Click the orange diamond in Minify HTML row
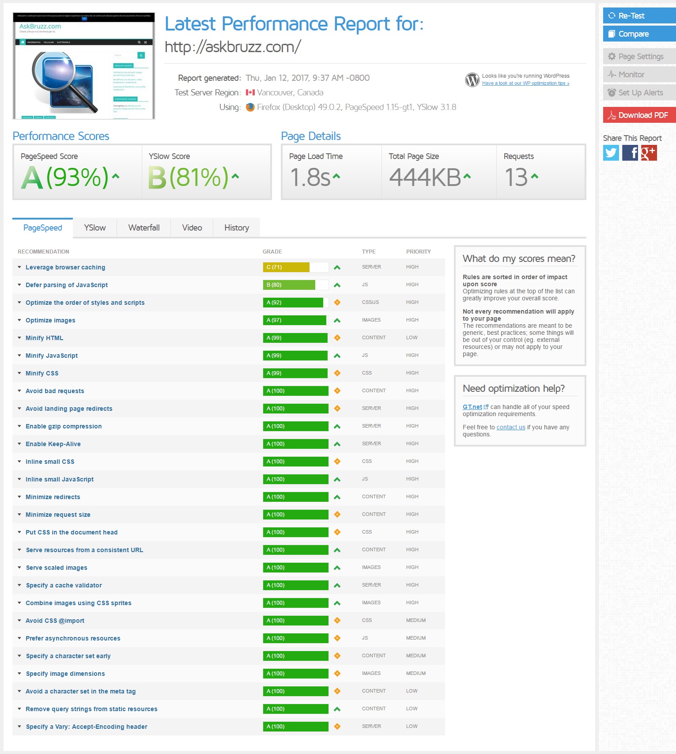 point(337,338)
